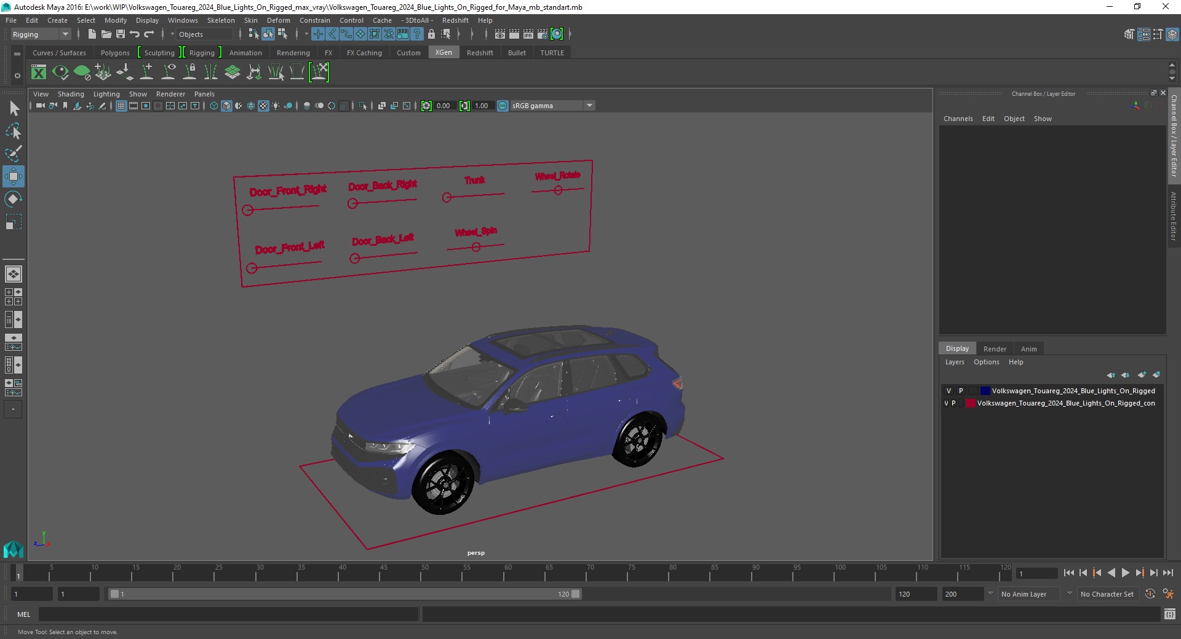Open the Shading viewport menu
1181x639 pixels.
pyautogui.click(x=71, y=94)
